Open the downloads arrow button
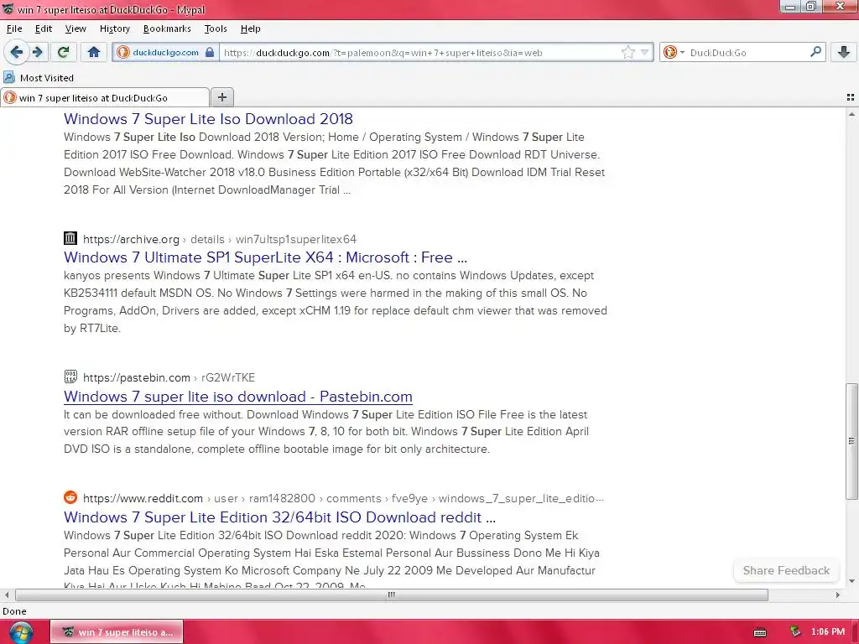This screenshot has width=859, height=644. click(844, 52)
